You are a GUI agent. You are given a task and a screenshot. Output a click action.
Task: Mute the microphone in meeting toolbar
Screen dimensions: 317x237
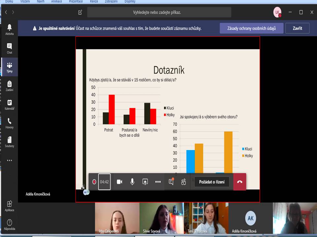click(x=132, y=182)
